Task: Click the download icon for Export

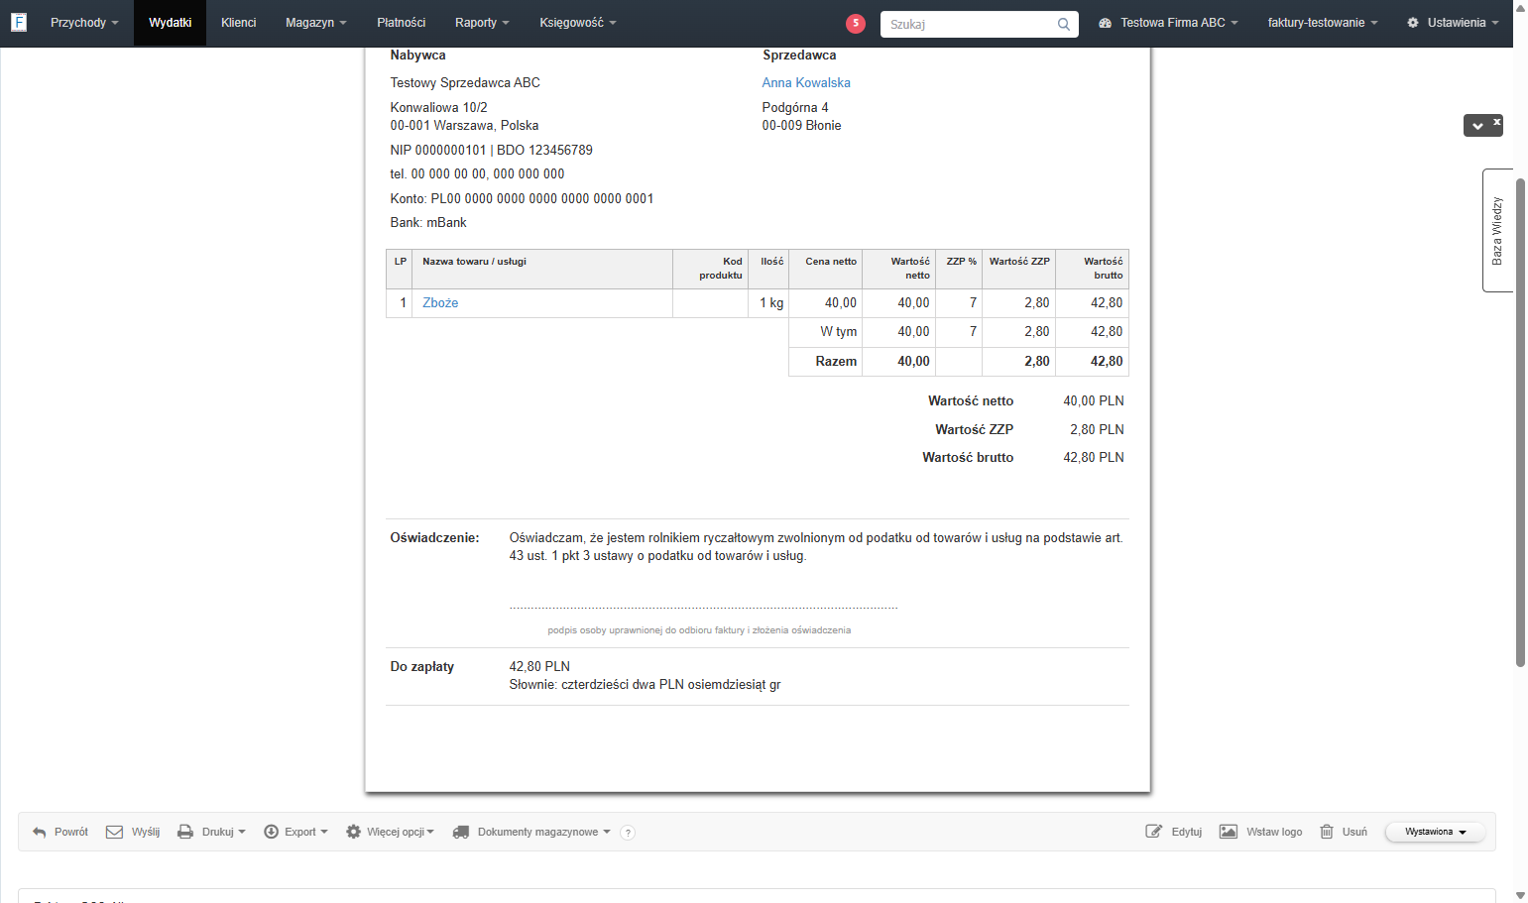Action: point(271,833)
